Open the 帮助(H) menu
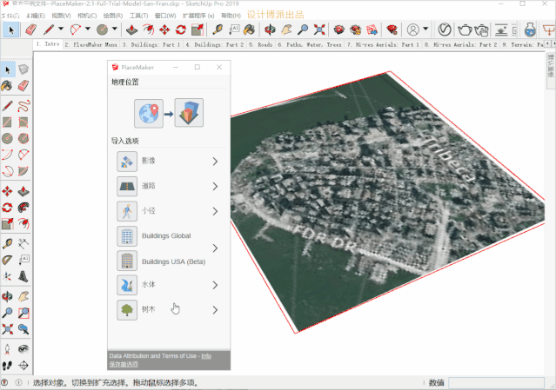Viewport: 556px width, 390px height. (x=231, y=16)
